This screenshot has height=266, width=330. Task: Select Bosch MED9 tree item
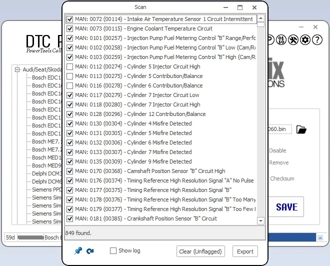click(x=46, y=165)
